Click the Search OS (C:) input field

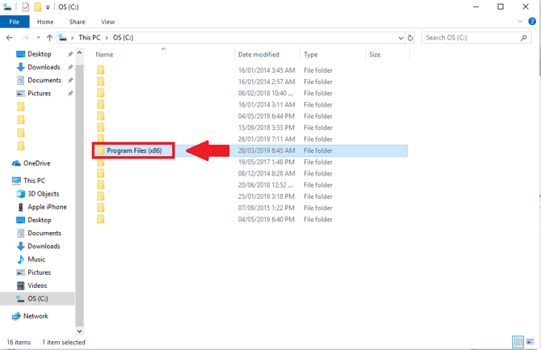click(x=468, y=38)
